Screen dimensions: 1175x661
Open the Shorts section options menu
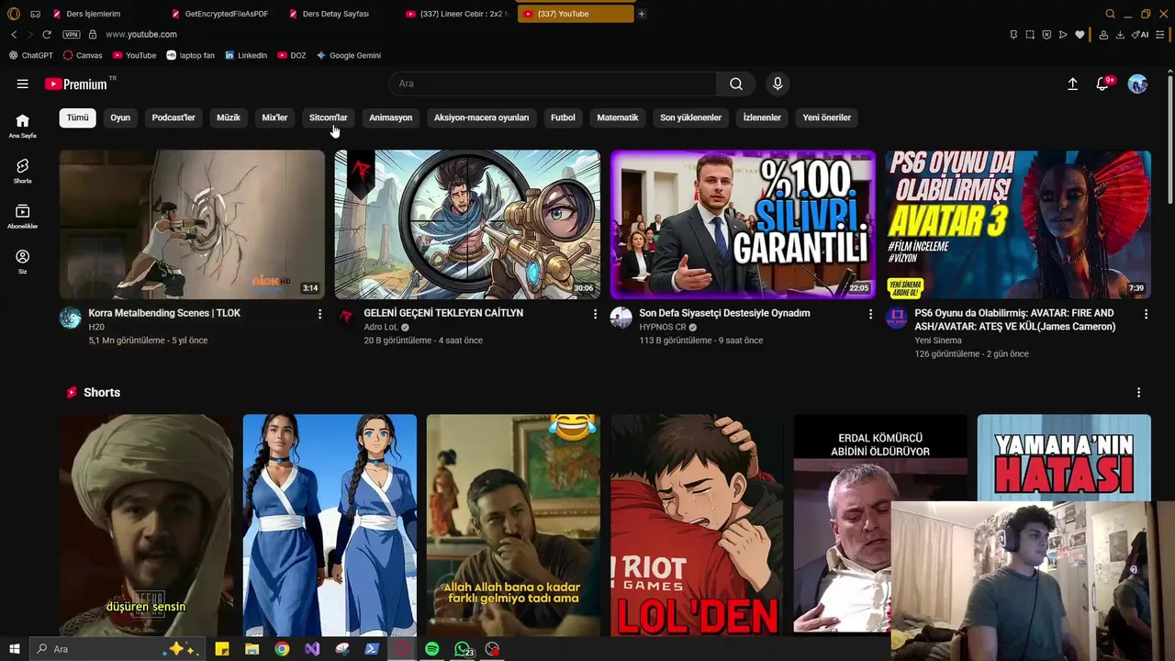click(1138, 392)
